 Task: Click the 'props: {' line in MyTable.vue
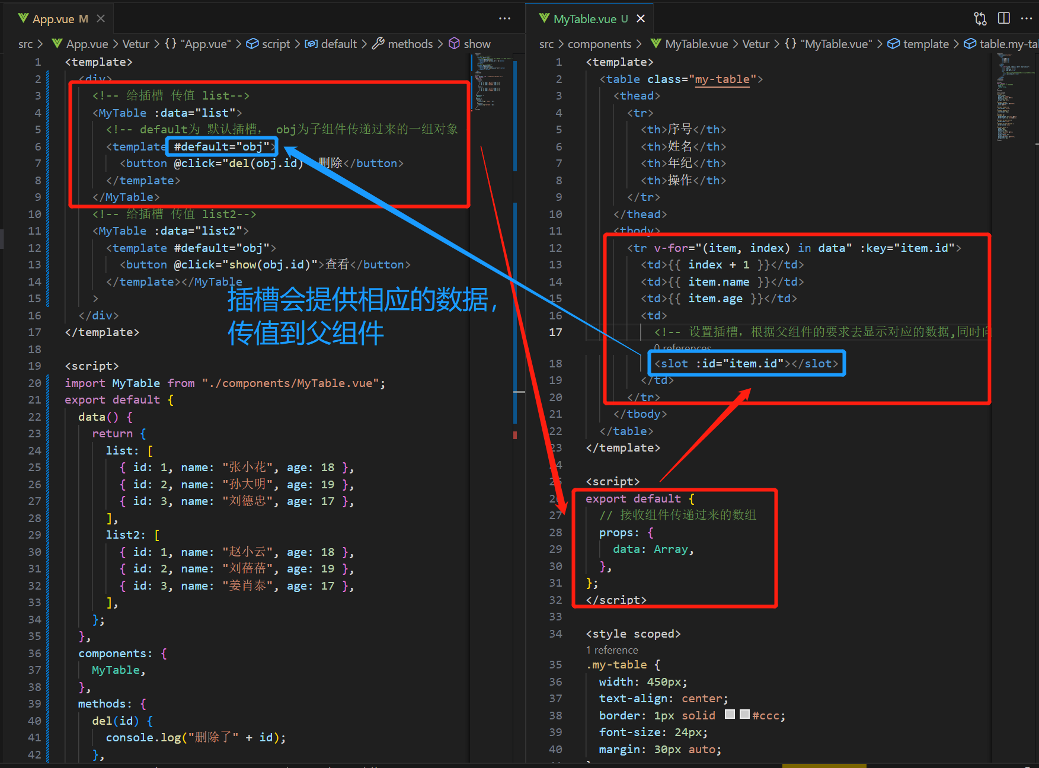626,533
